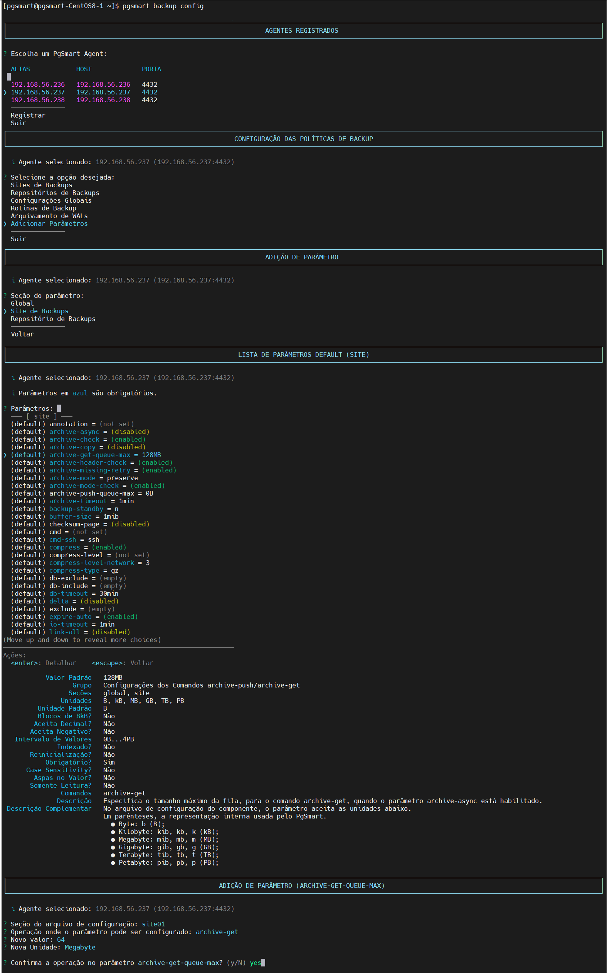Select archive-mode = preserve row
Viewport: 607px width, 973px height.
74,478
